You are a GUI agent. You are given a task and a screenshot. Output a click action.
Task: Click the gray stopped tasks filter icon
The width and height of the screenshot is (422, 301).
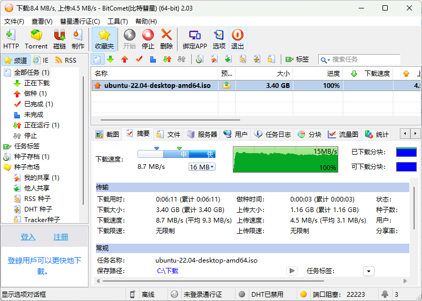[181, 59]
